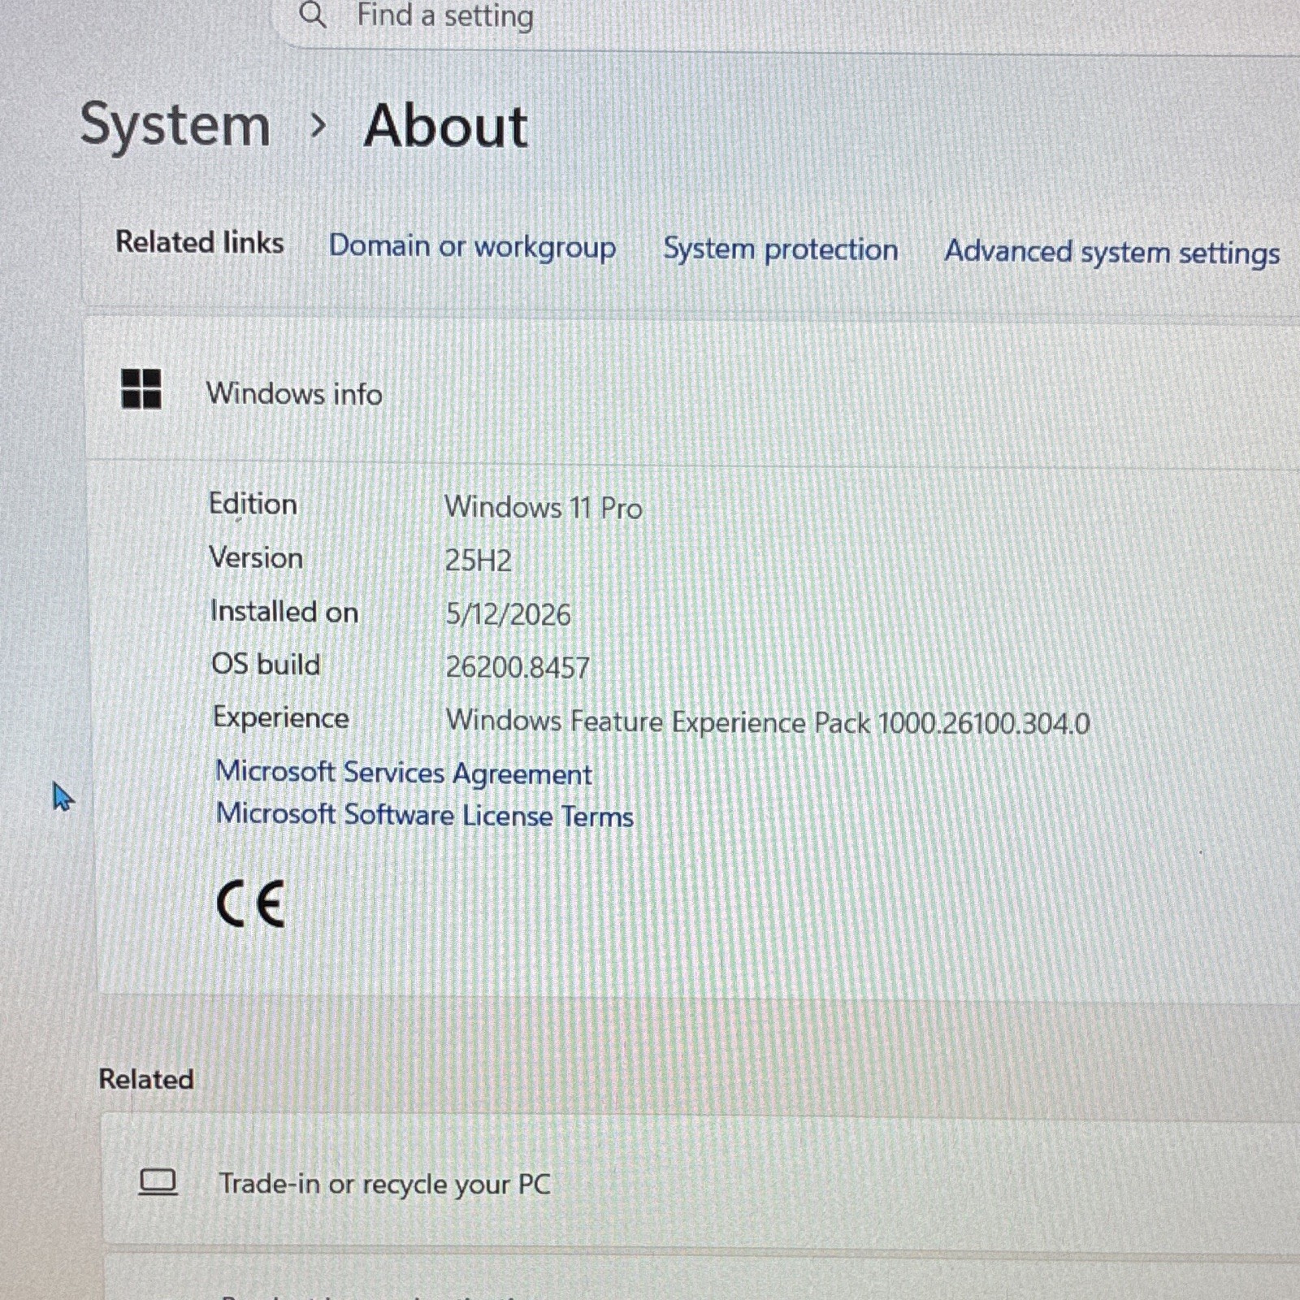
Task: Open Trade-in or recycle your PC
Action: 701,1183
